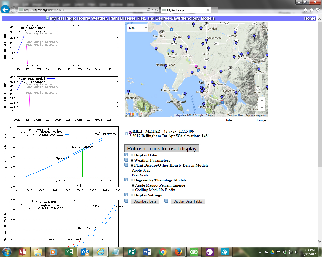Open the Map type dropdown
The image size is (322, 257).
pos(138,28)
